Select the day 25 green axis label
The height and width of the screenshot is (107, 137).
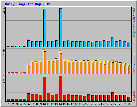[x=104, y=104]
